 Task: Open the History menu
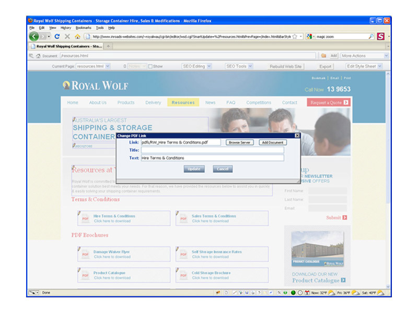66,28
